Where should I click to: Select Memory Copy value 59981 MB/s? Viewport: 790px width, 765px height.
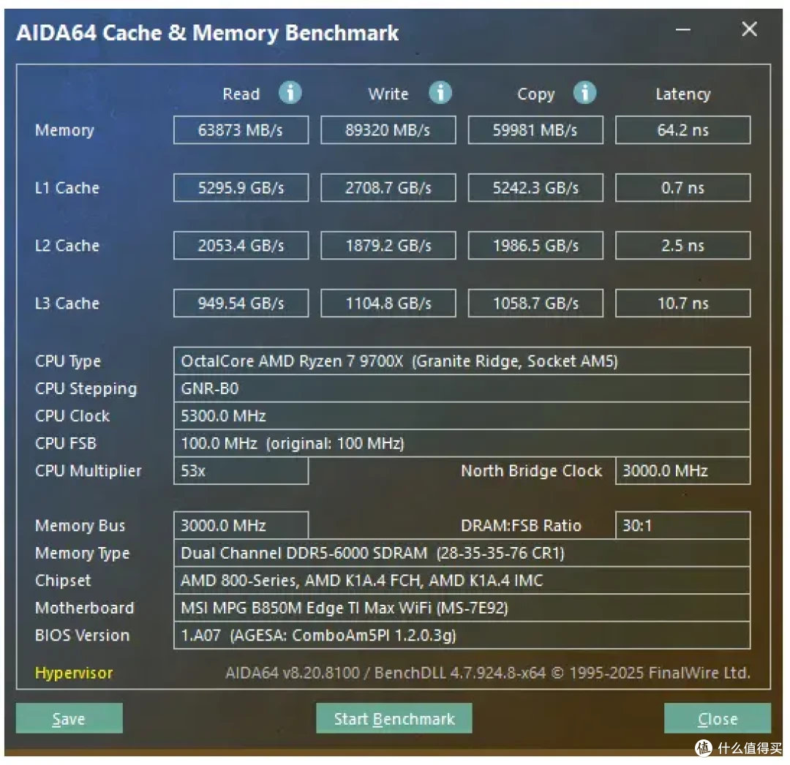click(x=535, y=130)
